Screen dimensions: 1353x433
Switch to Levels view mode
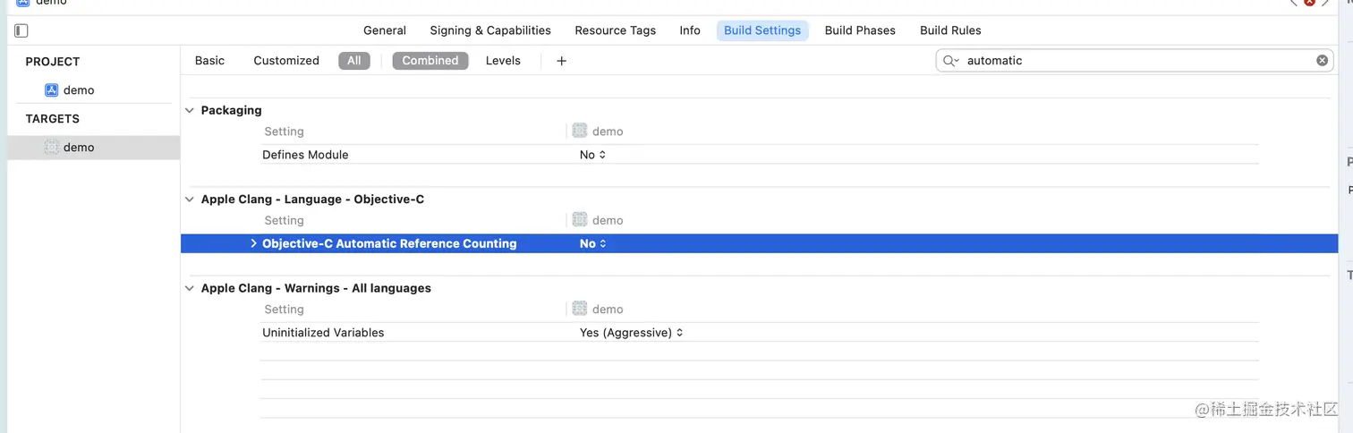click(503, 61)
